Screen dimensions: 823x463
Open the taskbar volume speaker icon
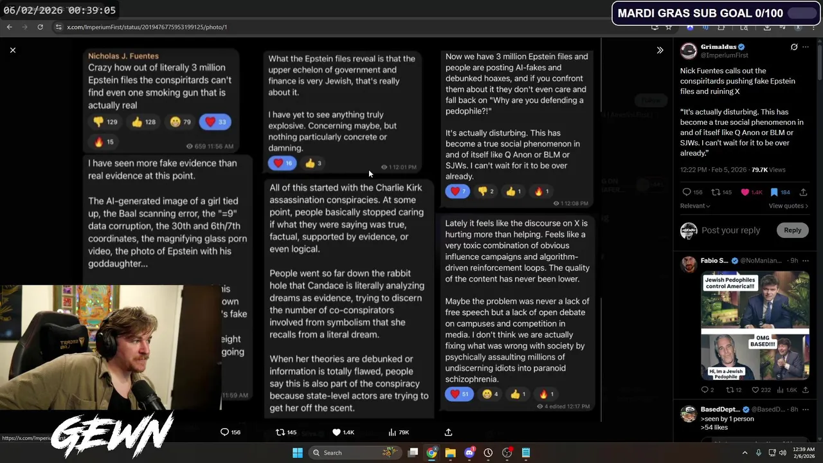783,453
